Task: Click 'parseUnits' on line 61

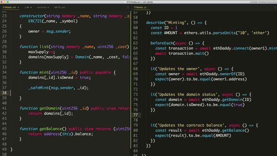Action: coord(224,33)
